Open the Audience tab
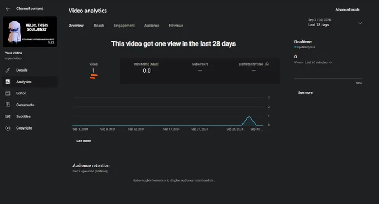 pyautogui.click(x=152, y=26)
